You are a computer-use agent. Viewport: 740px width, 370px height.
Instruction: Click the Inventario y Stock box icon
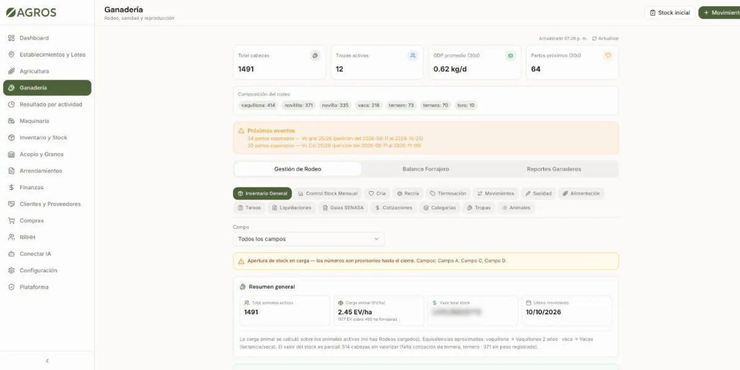[11, 138]
